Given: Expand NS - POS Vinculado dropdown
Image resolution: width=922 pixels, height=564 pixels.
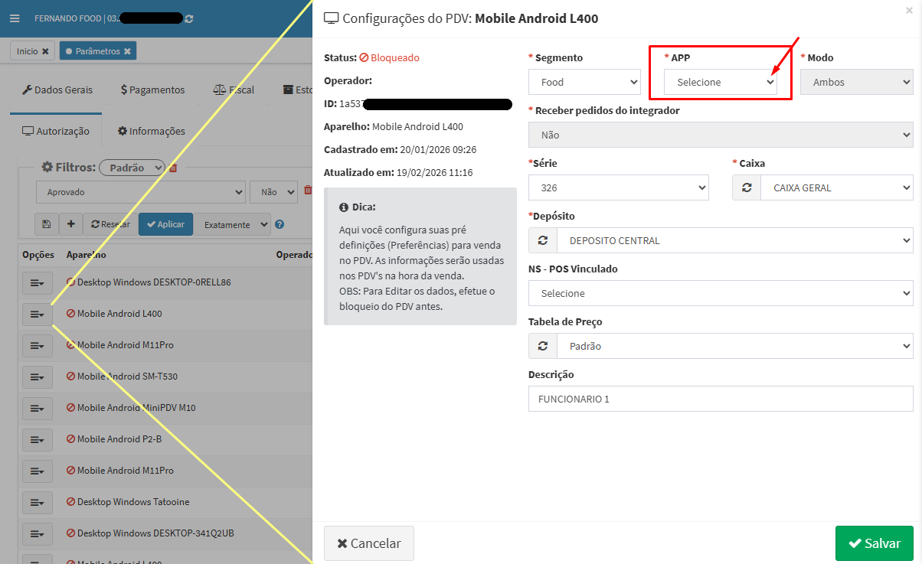Looking at the screenshot, I should click(720, 293).
